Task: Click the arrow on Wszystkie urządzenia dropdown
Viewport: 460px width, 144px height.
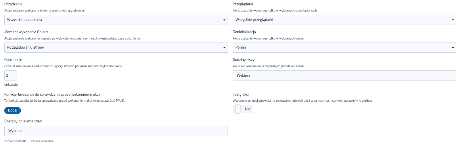Action: pos(224,20)
